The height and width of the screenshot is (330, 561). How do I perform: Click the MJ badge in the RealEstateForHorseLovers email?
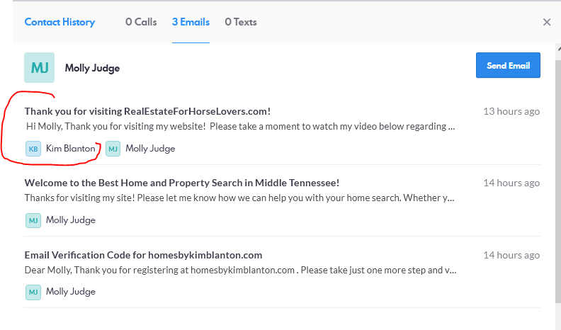tap(113, 149)
